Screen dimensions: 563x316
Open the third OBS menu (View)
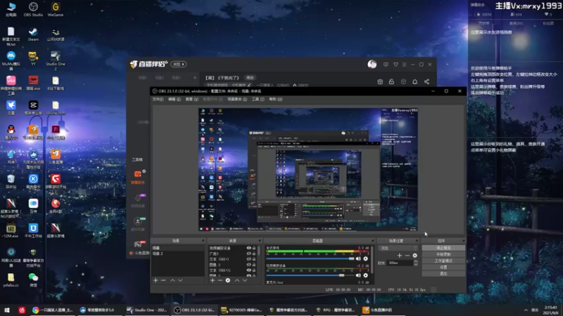(x=191, y=99)
